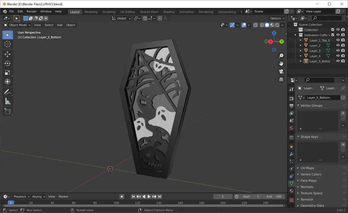
Task: Toggle visibility of Layer_4
Action: click(x=338, y=56)
